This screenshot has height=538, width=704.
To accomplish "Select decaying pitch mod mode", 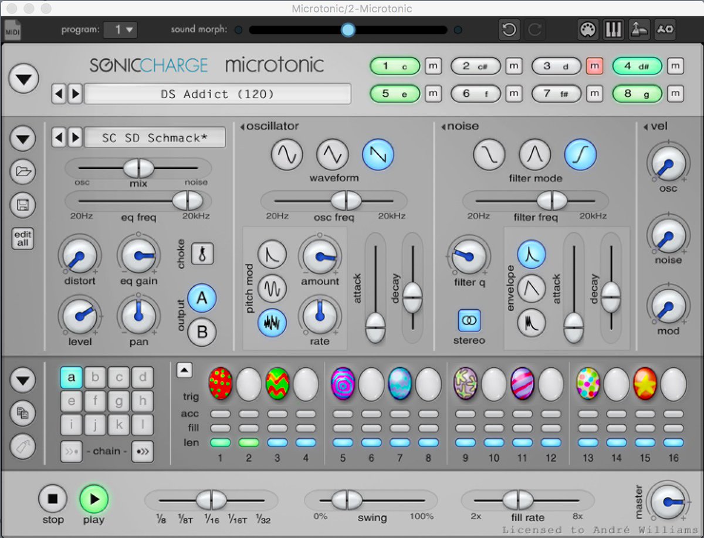I will click(x=272, y=253).
